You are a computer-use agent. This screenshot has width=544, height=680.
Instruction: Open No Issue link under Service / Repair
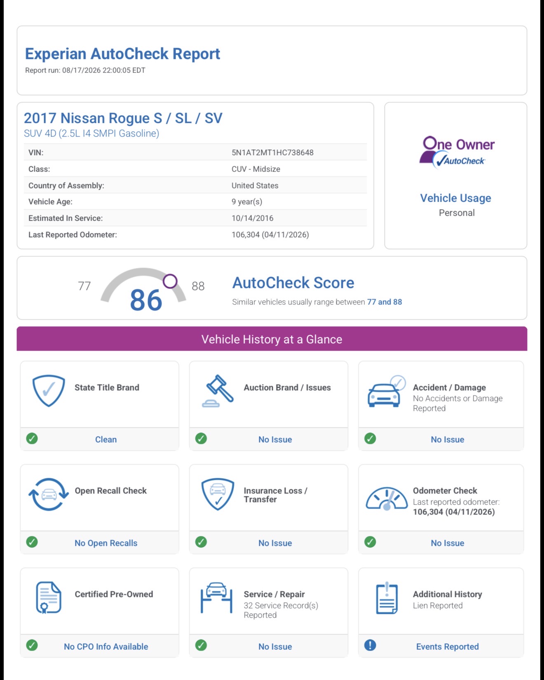click(275, 647)
